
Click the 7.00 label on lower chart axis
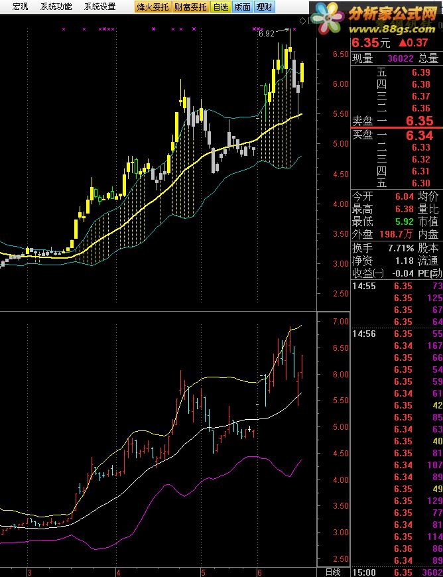pyautogui.click(x=340, y=321)
